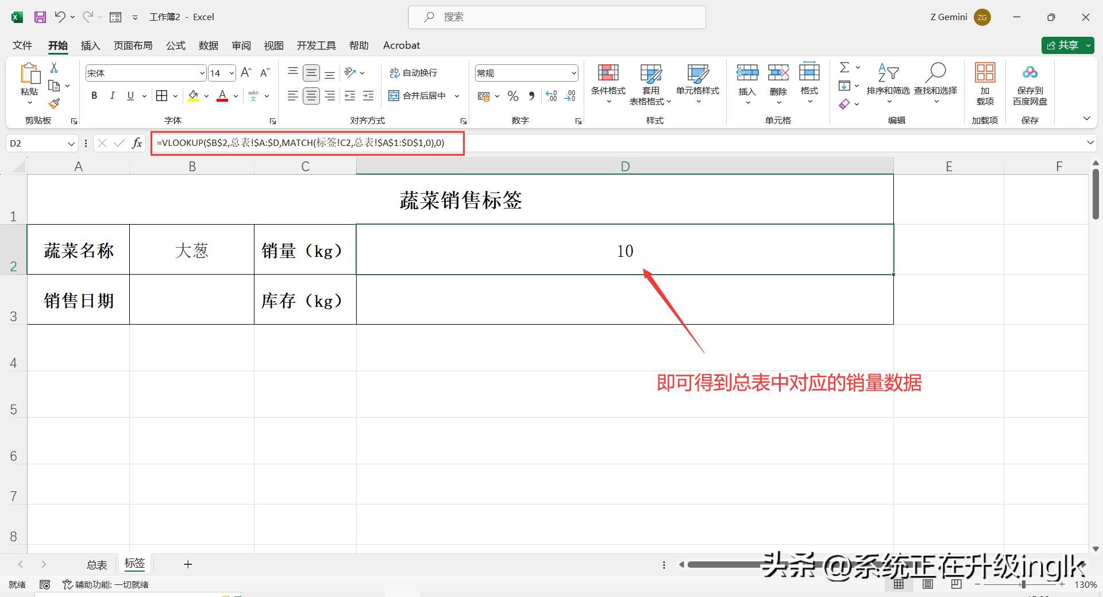
Task: Click Save to Baidu Netdisk icon
Action: [1029, 84]
